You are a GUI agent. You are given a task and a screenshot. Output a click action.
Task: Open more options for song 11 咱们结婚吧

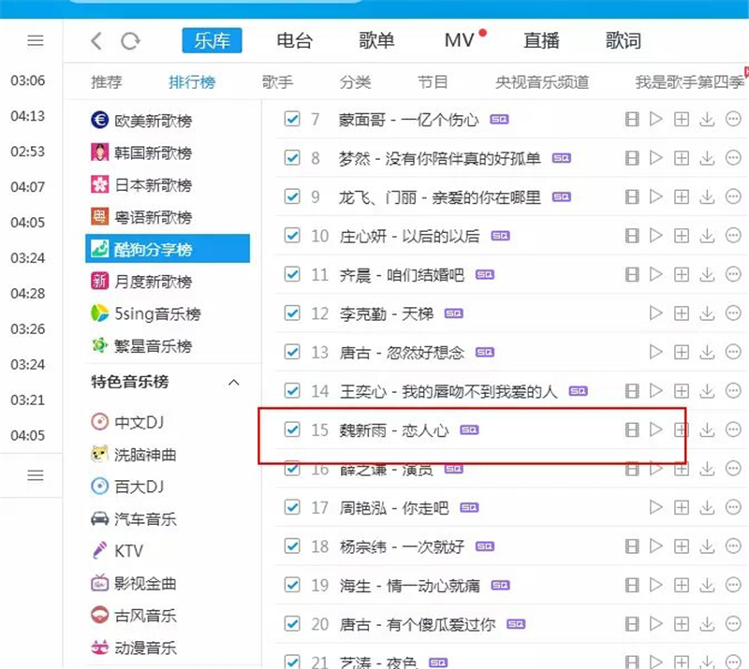pyautogui.click(x=733, y=274)
